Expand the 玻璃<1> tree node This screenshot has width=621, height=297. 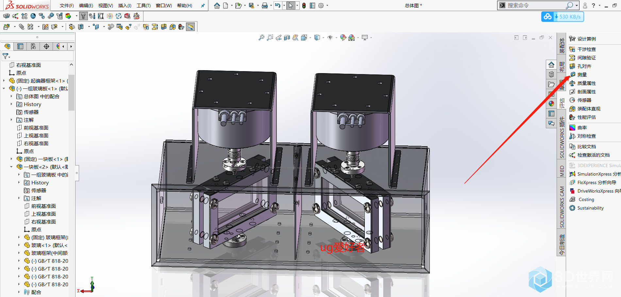(19, 245)
